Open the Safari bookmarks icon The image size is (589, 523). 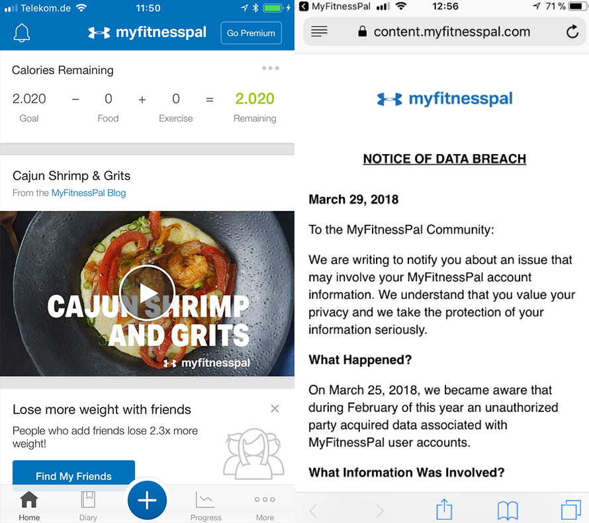(508, 510)
